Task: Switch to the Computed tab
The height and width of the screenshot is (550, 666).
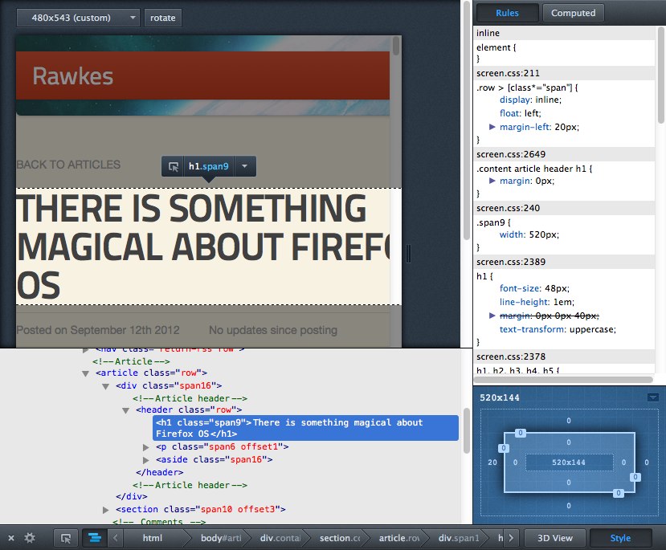Action: tap(573, 13)
